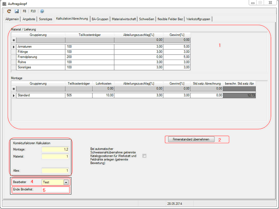Viewport: 279px width, 209px height.
Task: Select the Armaturen row arrow marker
Action: tap(14, 47)
